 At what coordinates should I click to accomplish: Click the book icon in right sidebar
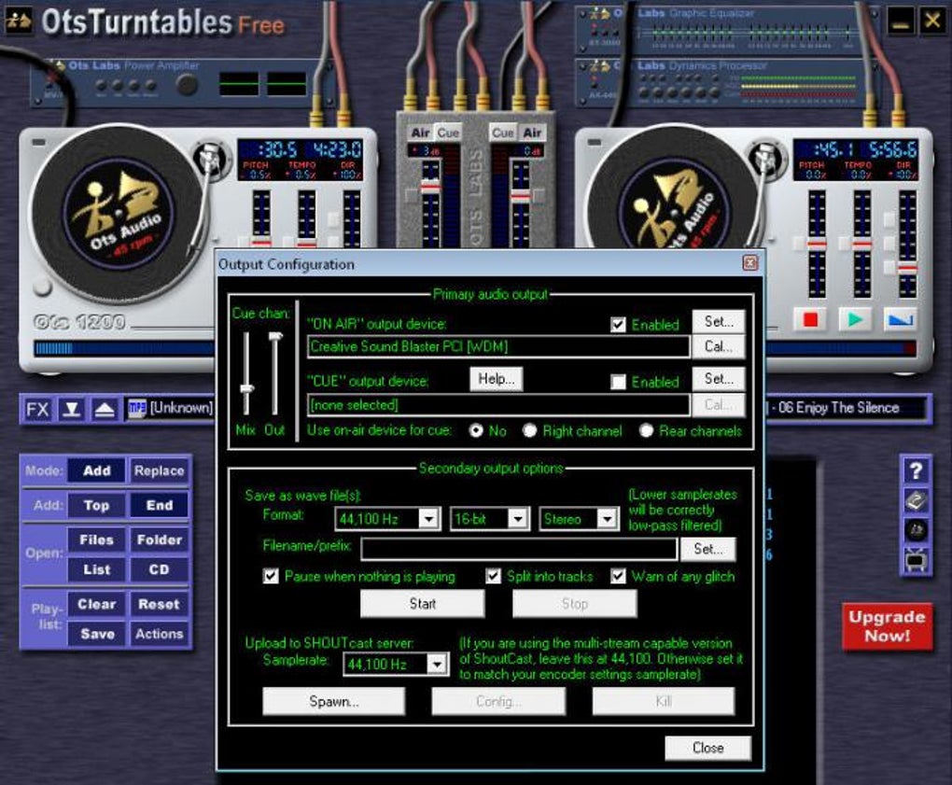pyautogui.click(x=916, y=500)
